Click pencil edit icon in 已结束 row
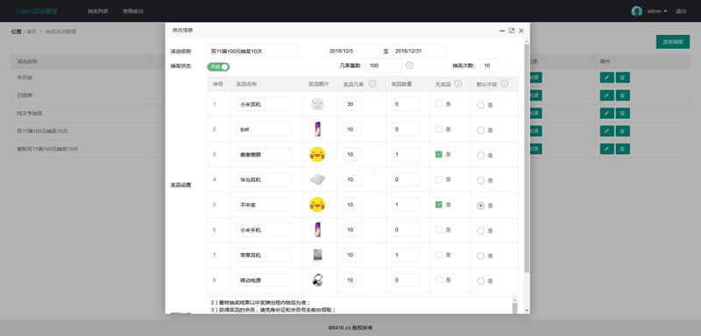Screen dimensions: 701x336 click(x=606, y=95)
